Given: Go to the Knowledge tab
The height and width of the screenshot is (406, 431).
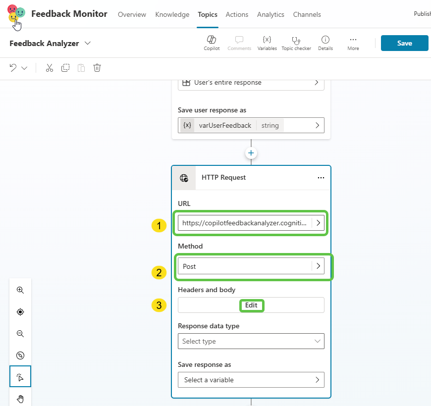Looking at the screenshot, I should click(x=172, y=14).
